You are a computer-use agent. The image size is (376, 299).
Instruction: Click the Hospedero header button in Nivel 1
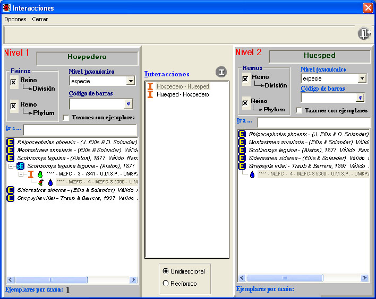tap(87, 58)
